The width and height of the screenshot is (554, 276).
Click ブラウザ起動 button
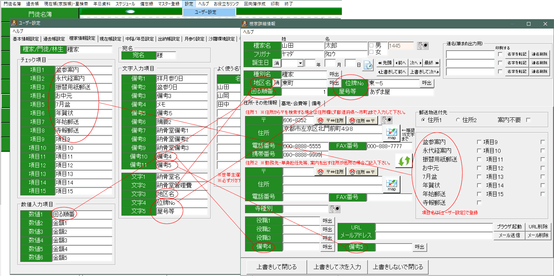pos(509,227)
